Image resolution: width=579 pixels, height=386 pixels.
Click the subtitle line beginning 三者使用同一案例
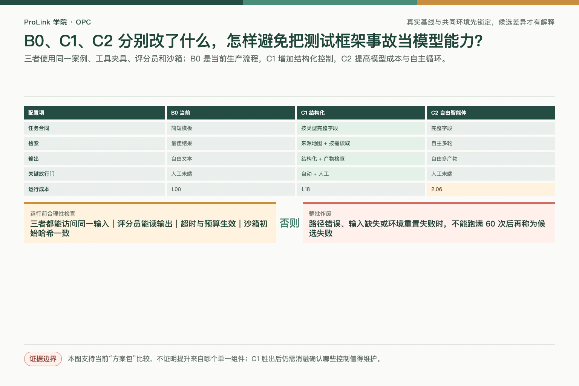[236, 59]
